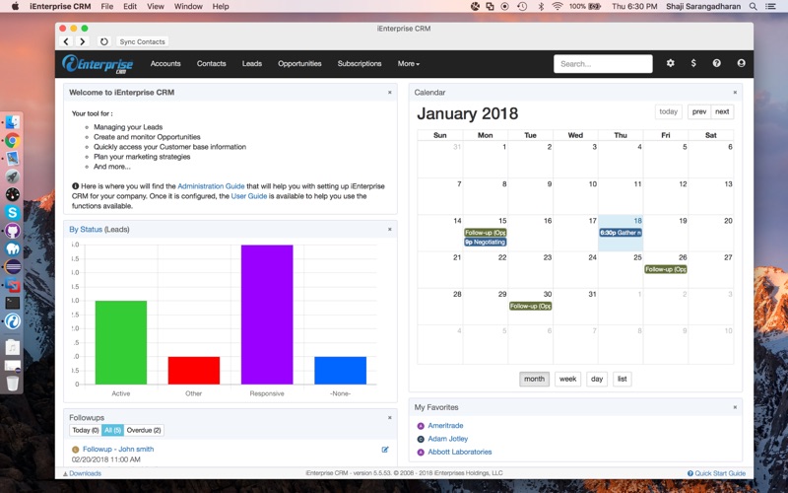Switch calendar to day view

[x=597, y=380]
